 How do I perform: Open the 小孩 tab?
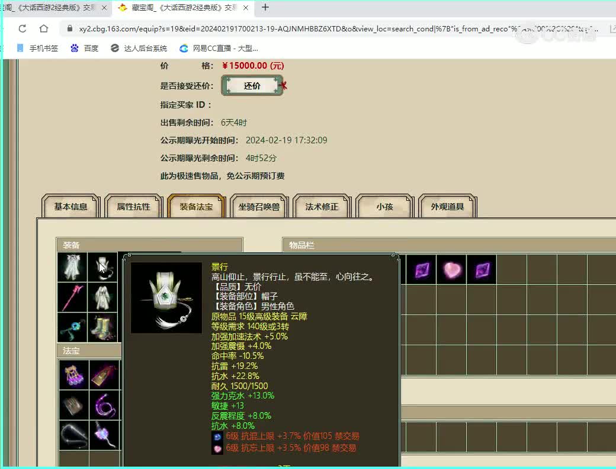tap(384, 206)
